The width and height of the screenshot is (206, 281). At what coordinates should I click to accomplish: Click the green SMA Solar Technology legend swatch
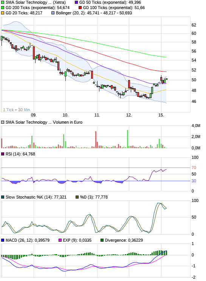pyautogui.click(x=3, y=3)
